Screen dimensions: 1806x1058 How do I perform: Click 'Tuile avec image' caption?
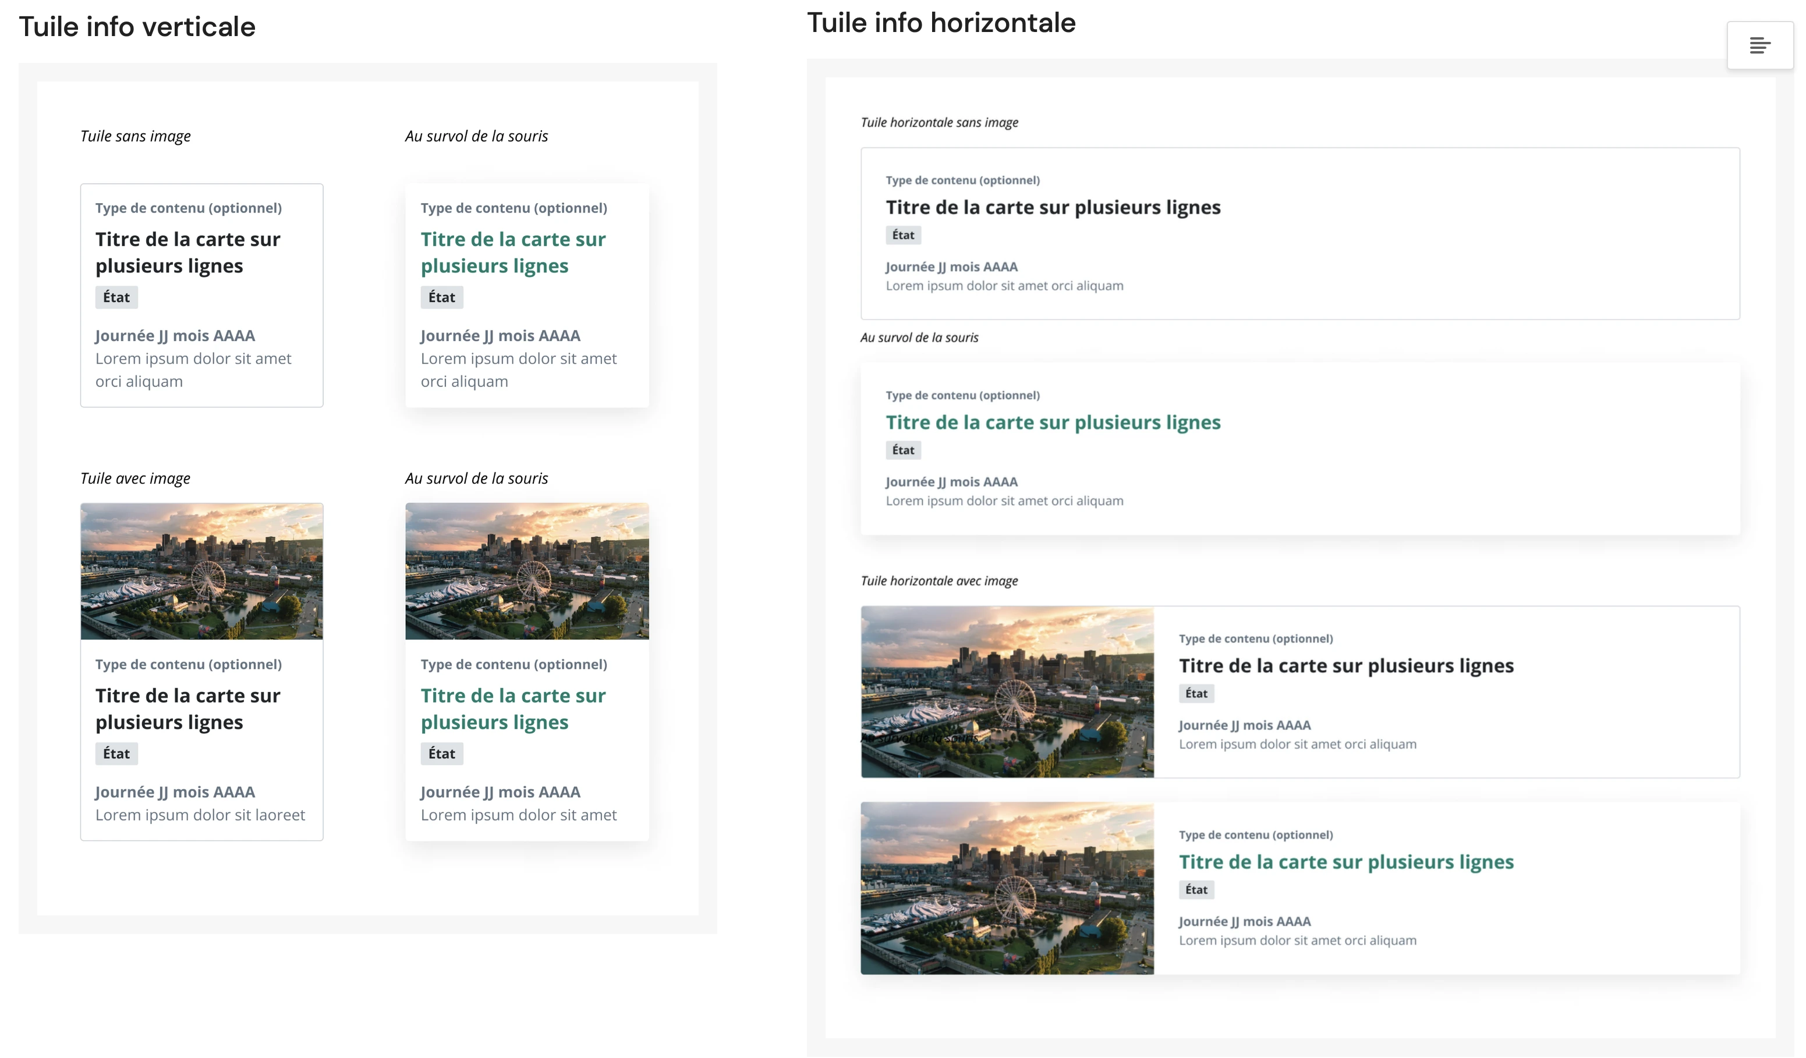[136, 478]
